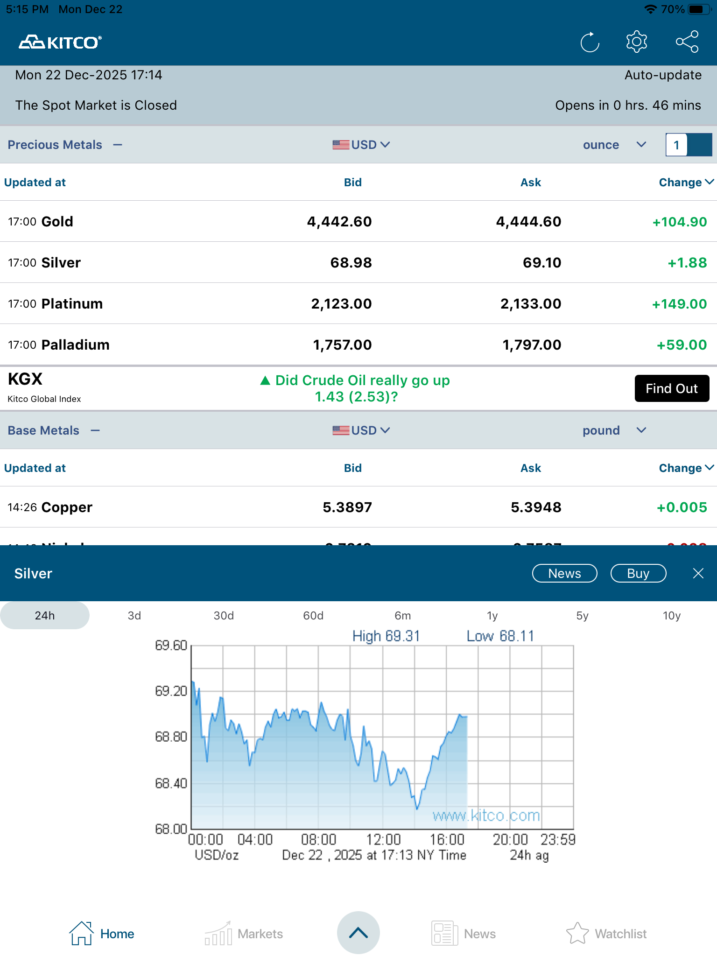Tap the Auto-update label
This screenshot has height=956, width=717.
pos(663,75)
